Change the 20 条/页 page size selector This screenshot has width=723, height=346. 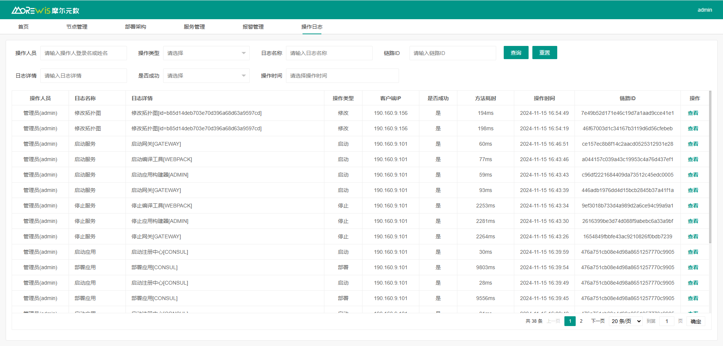(x=626, y=321)
